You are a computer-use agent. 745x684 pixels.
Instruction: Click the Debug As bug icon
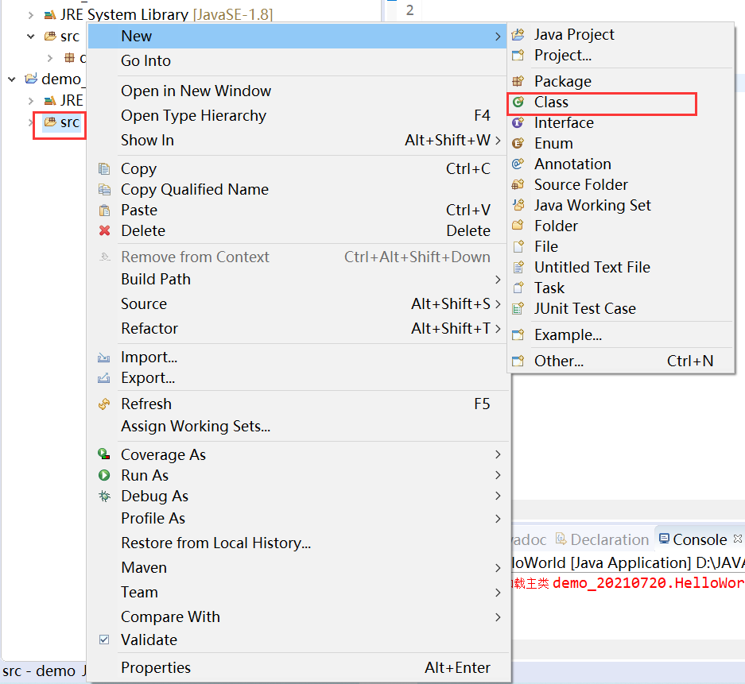[x=104, y=496]
